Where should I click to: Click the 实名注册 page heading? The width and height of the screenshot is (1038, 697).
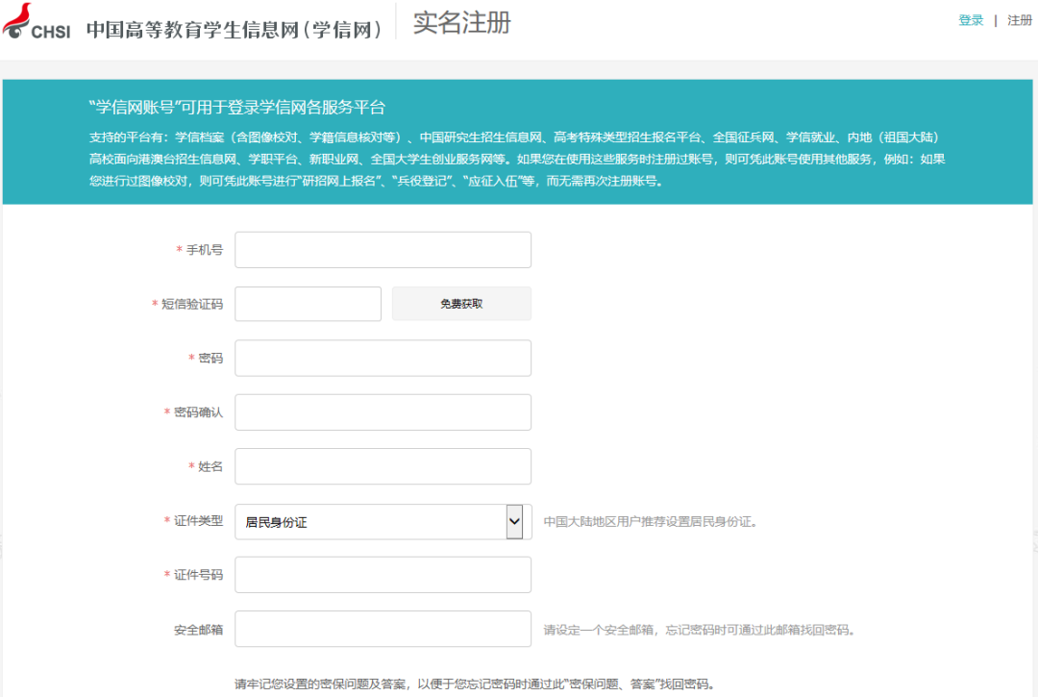click(461, 23)
